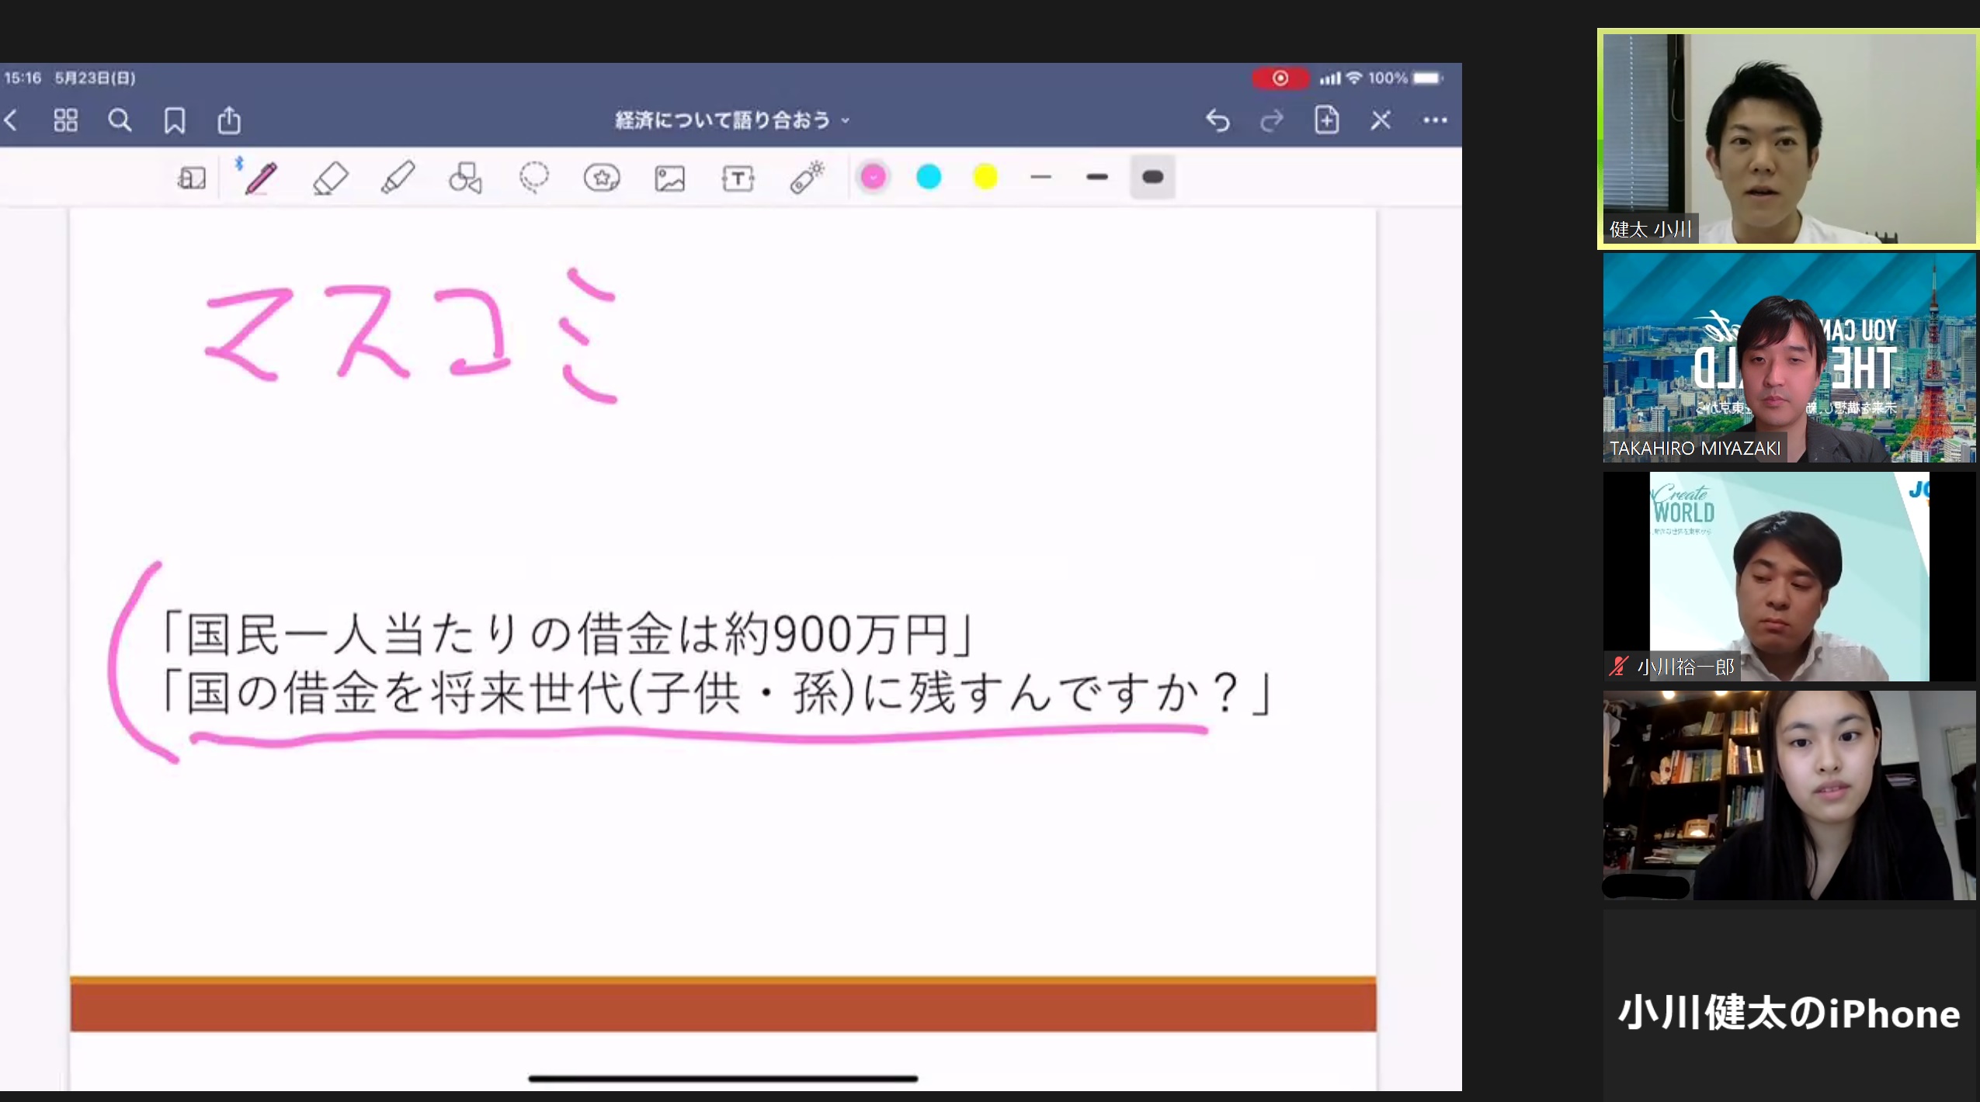Image resolution: width=1980 pixels, height=1102 pixels.
Task: Click the muted microphone icon on 小川裕一郎
Action: pos(1618,667)
